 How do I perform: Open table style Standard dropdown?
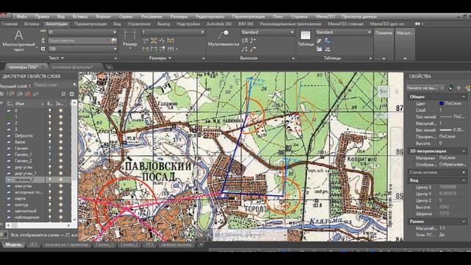coord(344,32)
